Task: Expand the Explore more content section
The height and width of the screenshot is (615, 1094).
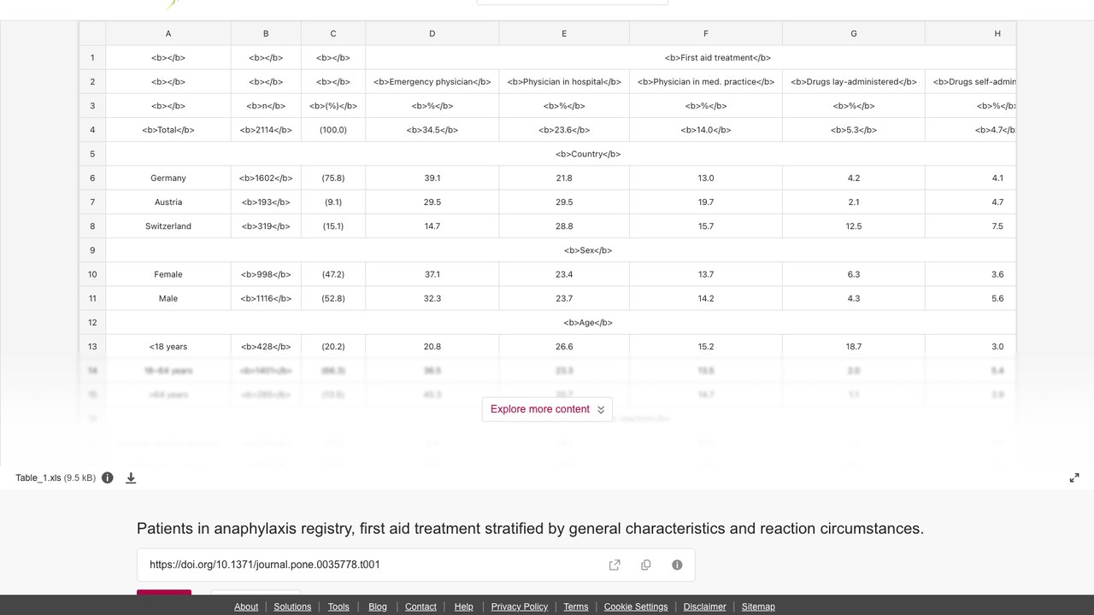Action: tap(547, 409)
